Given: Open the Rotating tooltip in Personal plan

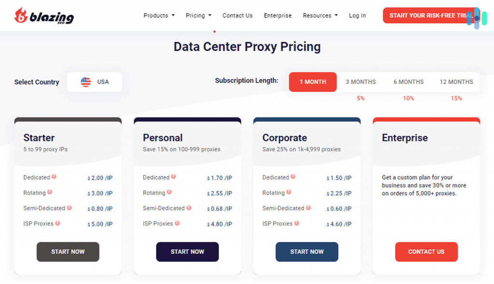Looking at the screenshot, I should [169, 192].
